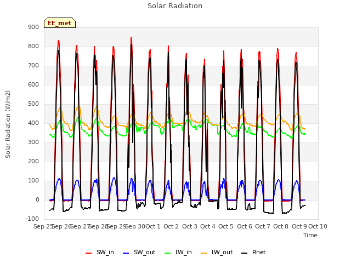
Task: Click the first SW_in peak on Sep 26
Action: click(59, 41)
